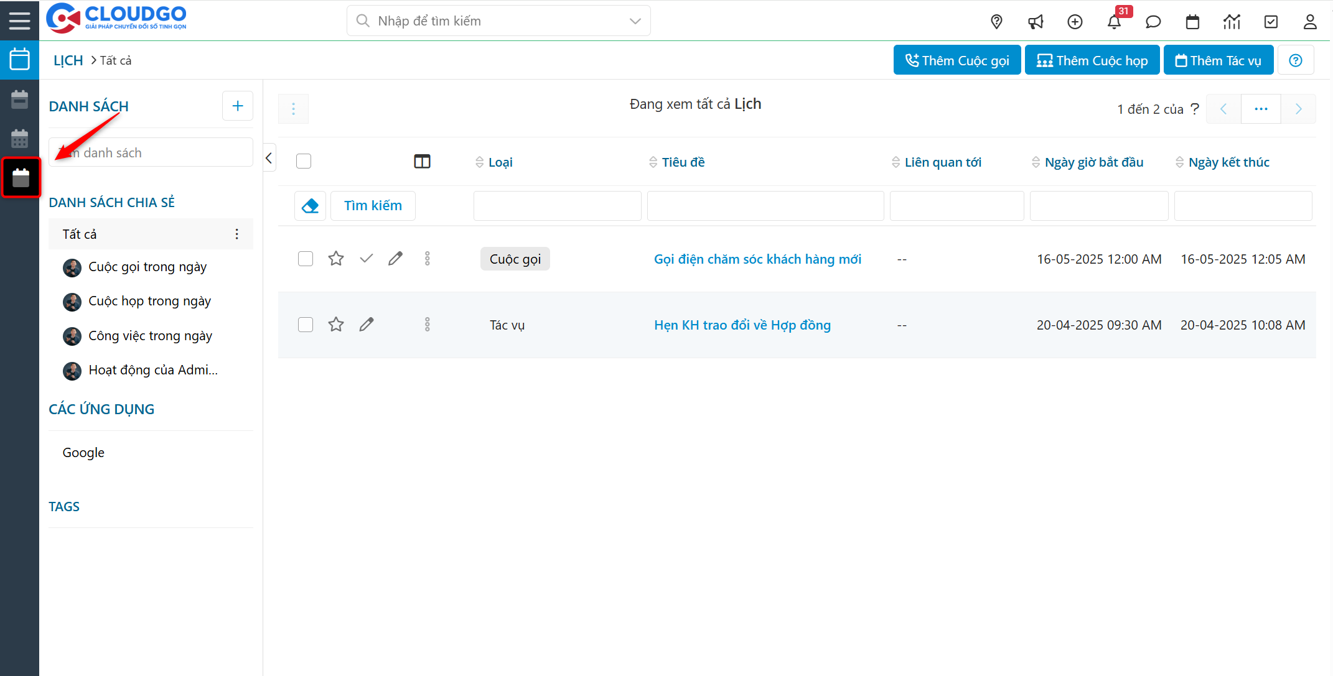Mark 'Gọi điện chăm sóc khách hàng mới' as done

(x=366, y=258)
